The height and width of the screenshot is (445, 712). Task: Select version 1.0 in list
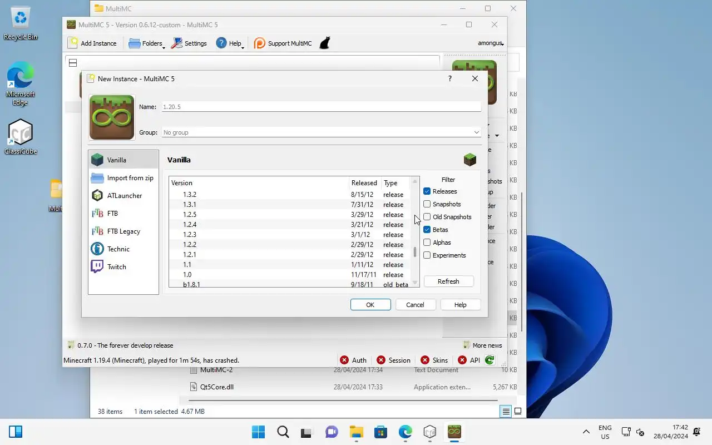coord(290,275)
